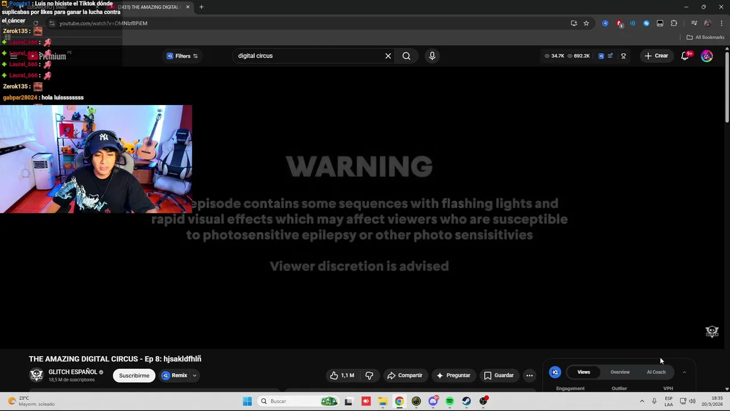Open the media control music icon
This screenshot has width=730, height=411.
click(694, 23)
